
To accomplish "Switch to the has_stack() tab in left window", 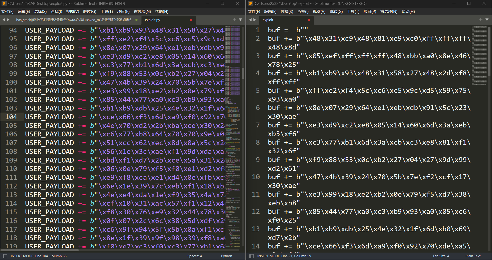I will click(74, 20).
